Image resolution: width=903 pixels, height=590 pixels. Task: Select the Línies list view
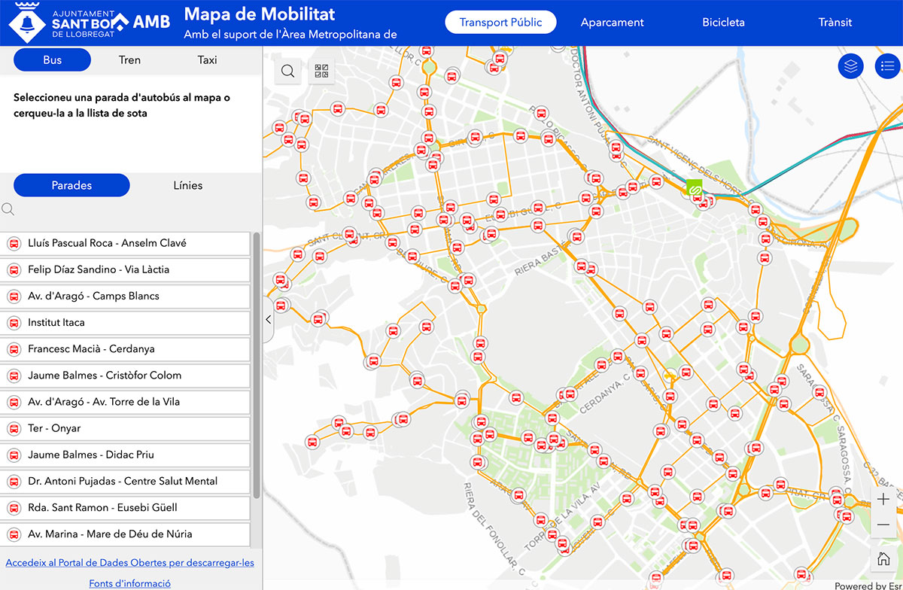(x=187, y=185)
